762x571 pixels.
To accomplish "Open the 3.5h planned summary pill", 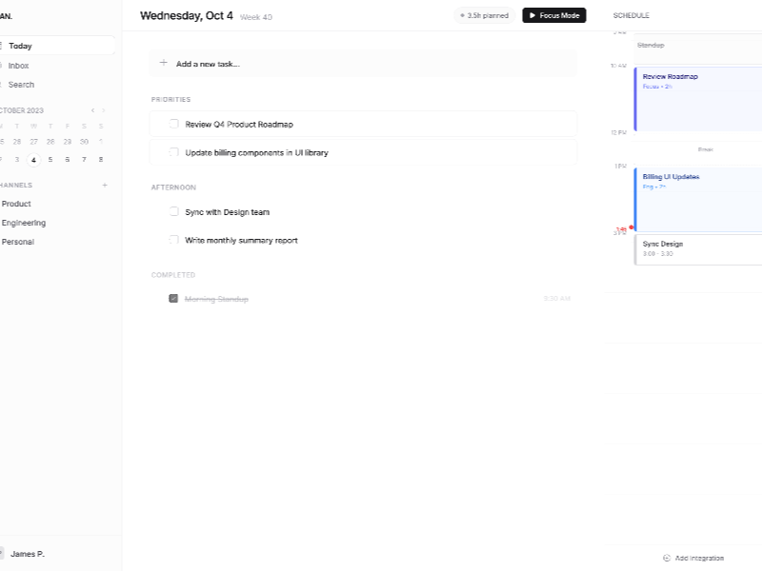I will tap(486, 16).
